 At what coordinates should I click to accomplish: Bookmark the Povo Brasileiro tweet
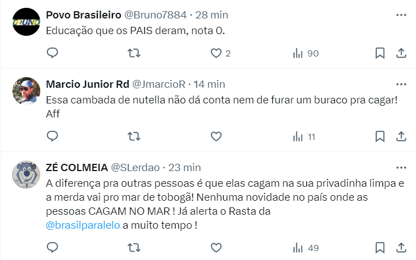380,53
